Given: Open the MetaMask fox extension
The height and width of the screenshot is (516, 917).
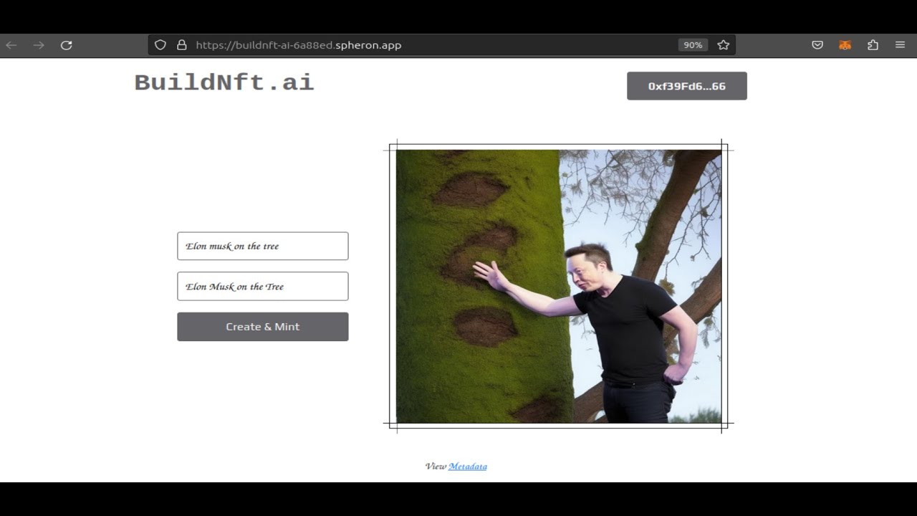Looking at the screenshot, I should 845,45.
